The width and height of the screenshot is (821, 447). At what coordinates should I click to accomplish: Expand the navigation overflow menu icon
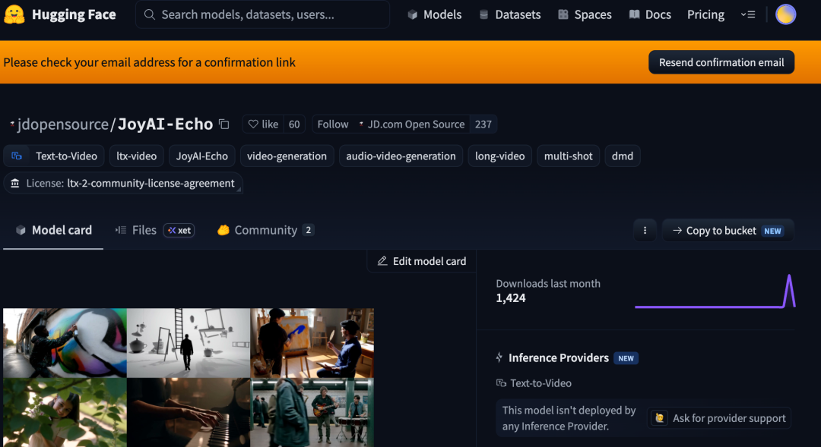[x=748, y=14]
